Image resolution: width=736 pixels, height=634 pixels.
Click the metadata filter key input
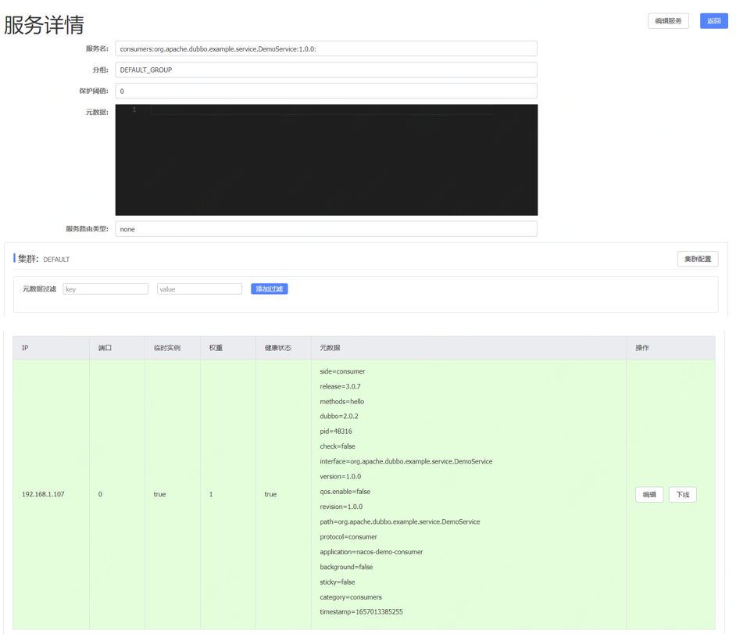click(105, 289)
